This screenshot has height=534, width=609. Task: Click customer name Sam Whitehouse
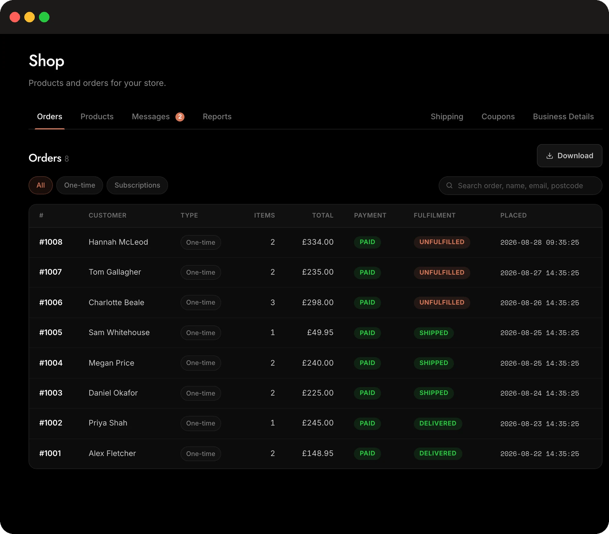point(119,332)
